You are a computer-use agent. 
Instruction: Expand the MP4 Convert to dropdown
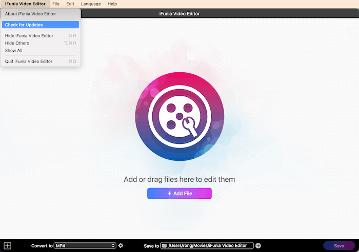[85, 246]
